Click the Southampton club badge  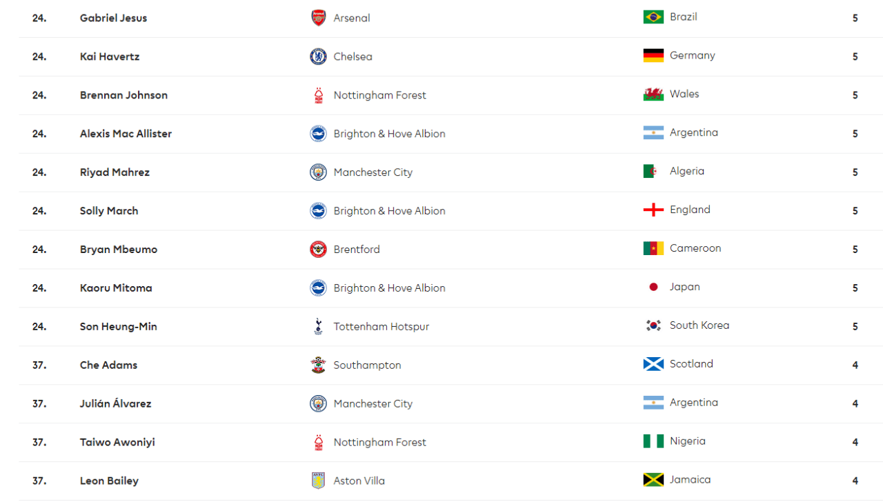pos(318,365)
